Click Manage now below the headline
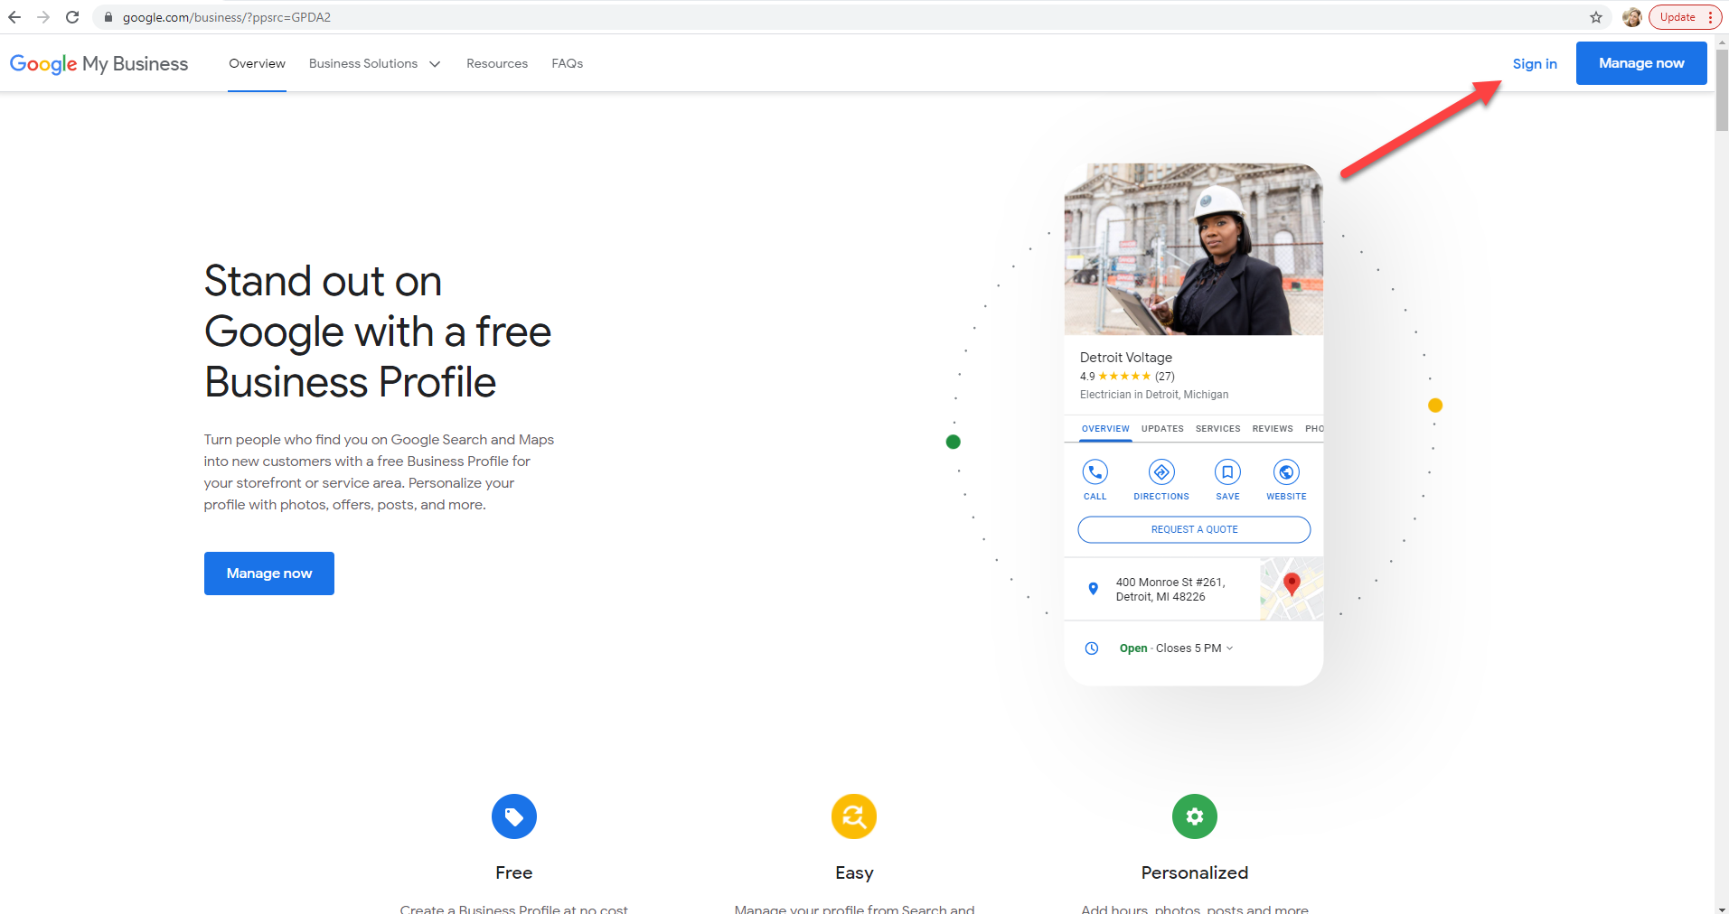Screen dimensions: 1729x914 [269, 574]
